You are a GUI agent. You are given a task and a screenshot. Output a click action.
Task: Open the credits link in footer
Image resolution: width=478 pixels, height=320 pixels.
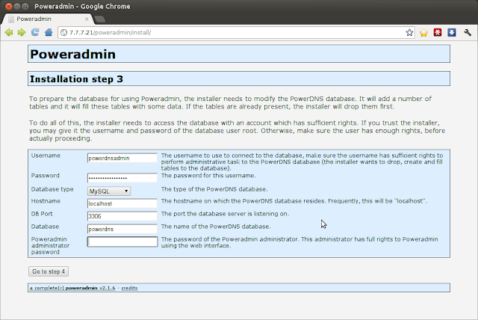point(129,288)
